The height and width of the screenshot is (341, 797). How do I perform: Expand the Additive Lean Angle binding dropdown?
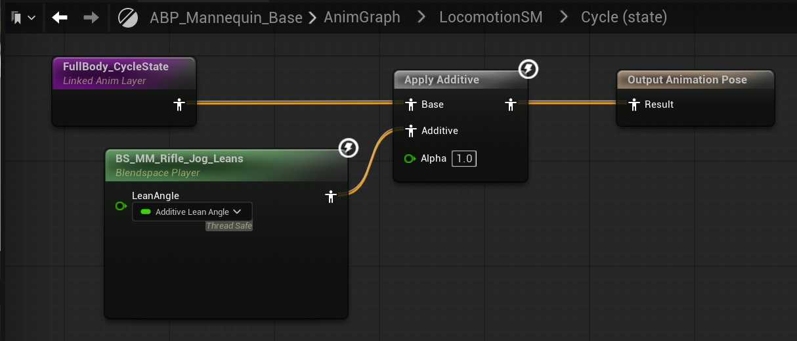(x=192, y=212)
